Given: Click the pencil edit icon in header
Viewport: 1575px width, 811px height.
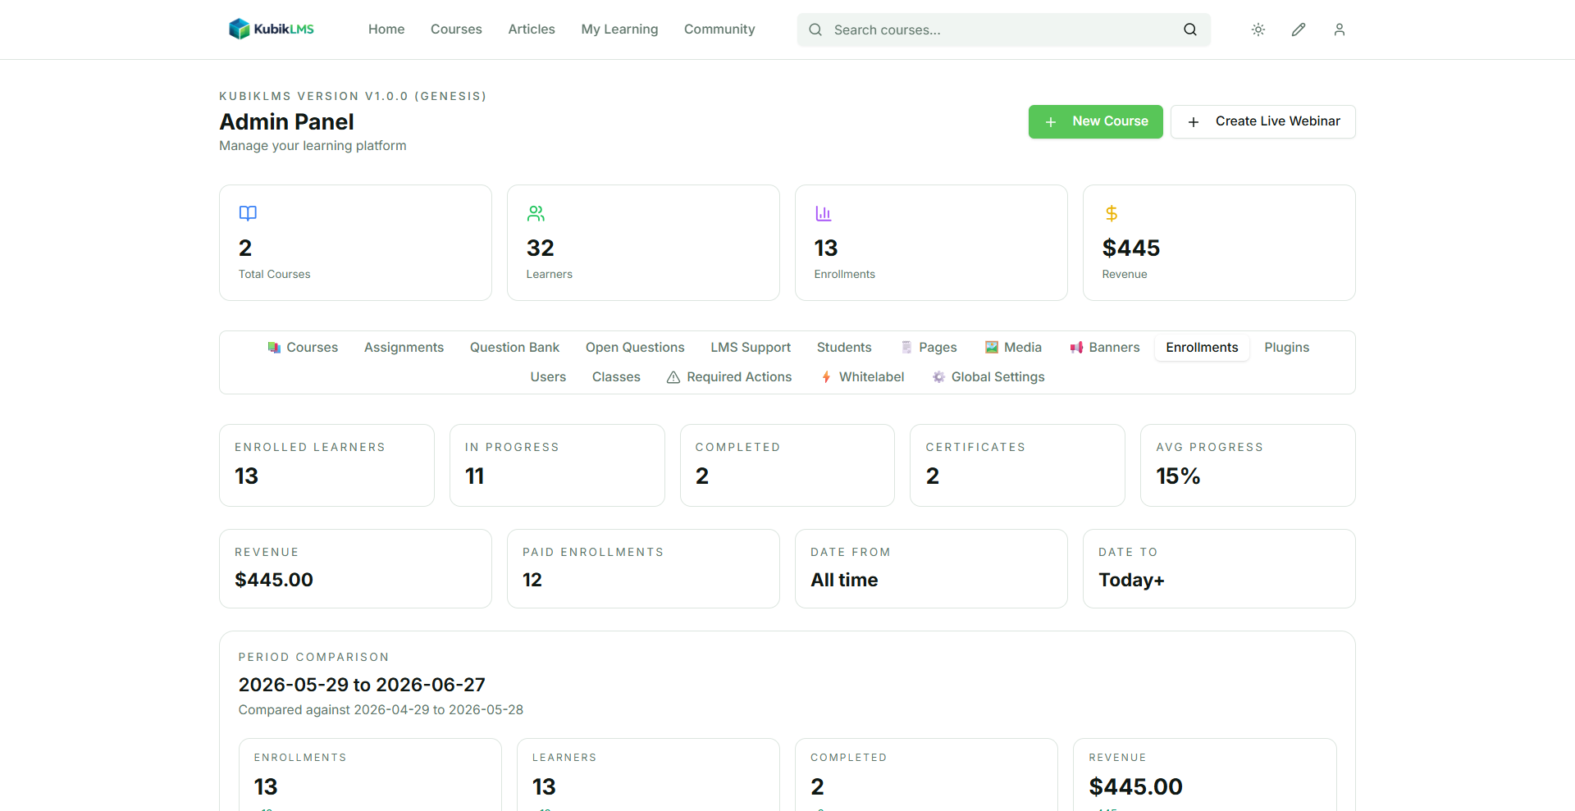Looking at the screenshot, I should pos(1299,30).
